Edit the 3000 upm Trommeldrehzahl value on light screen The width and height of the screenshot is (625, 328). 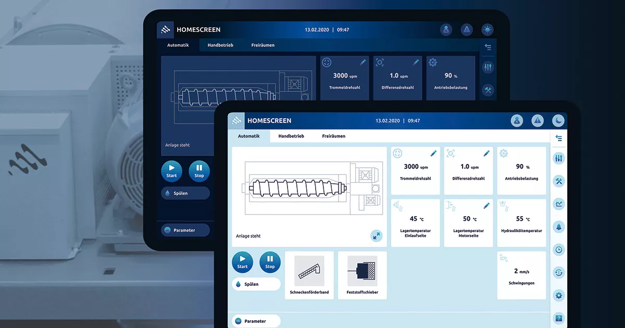tap(433, 154)
